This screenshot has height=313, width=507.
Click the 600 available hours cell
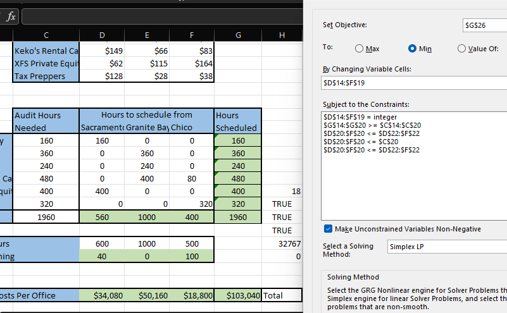click(102, 243)
